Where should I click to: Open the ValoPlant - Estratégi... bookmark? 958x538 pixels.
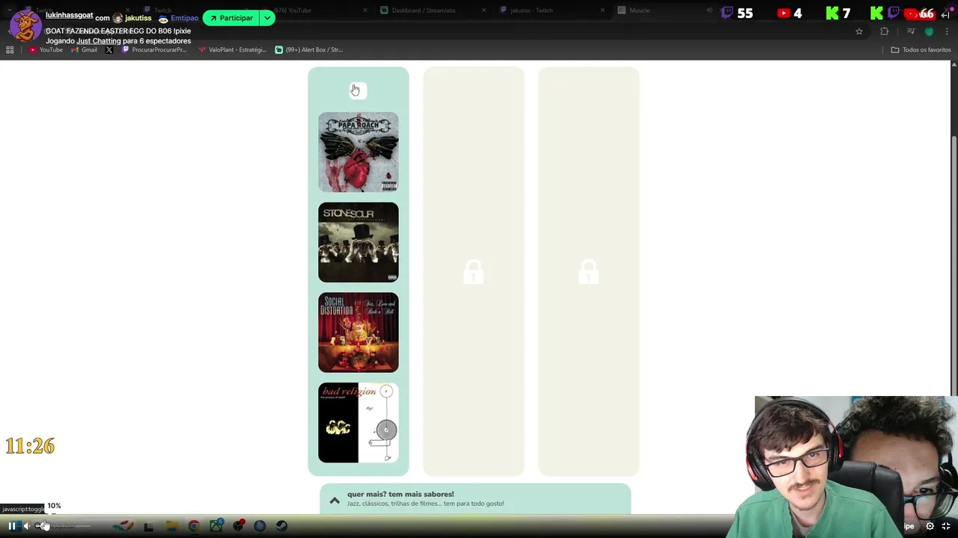tap(233, 50)
